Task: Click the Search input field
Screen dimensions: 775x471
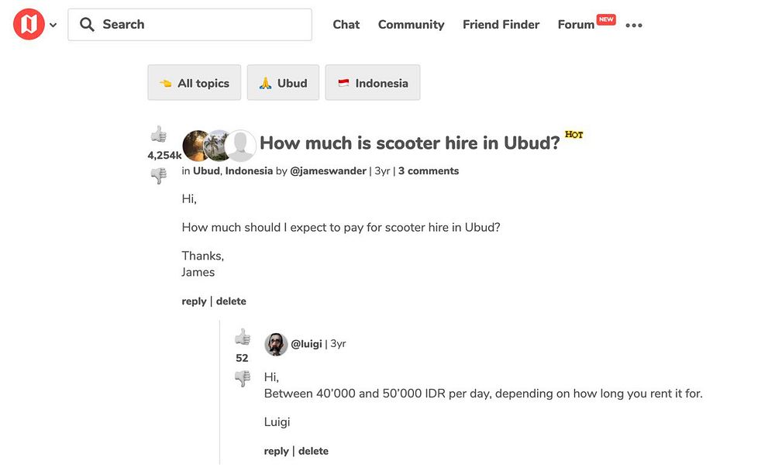Action: tap(201, 25)
